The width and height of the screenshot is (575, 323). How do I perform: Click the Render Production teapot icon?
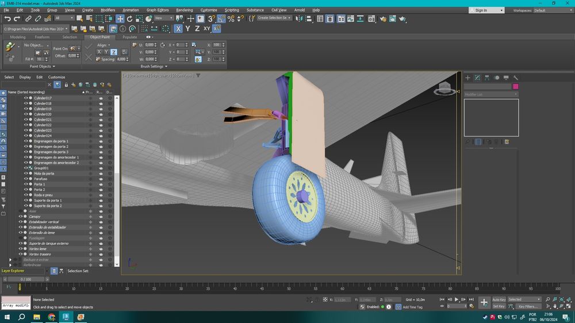(x=402, y=18)
